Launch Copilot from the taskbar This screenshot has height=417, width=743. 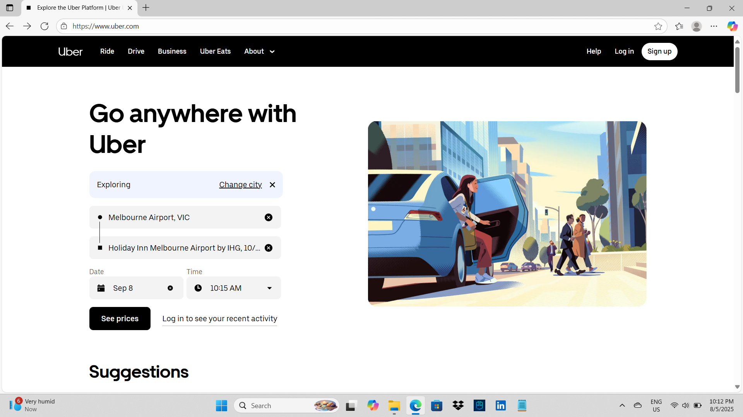click(x=373, y=406)
